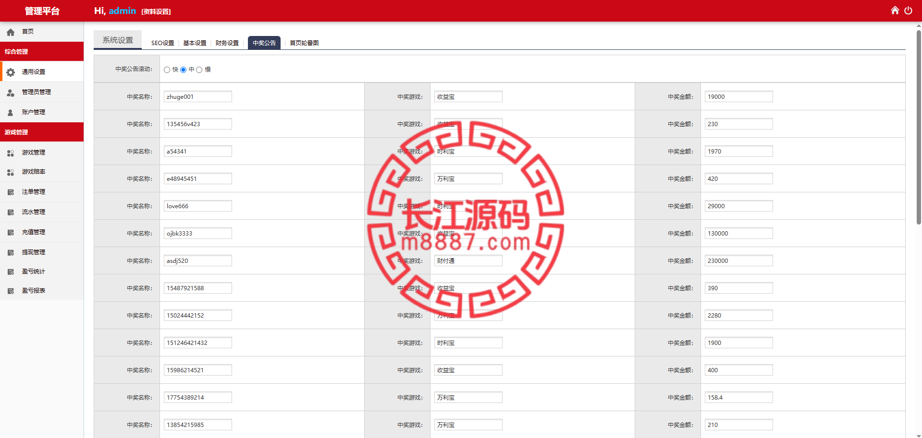
Task: Go to 首页 in the sidebar
Action: click(x=28, y=32)
